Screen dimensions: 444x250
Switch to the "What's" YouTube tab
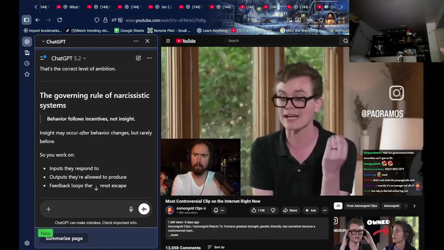[x=68, y=7]
